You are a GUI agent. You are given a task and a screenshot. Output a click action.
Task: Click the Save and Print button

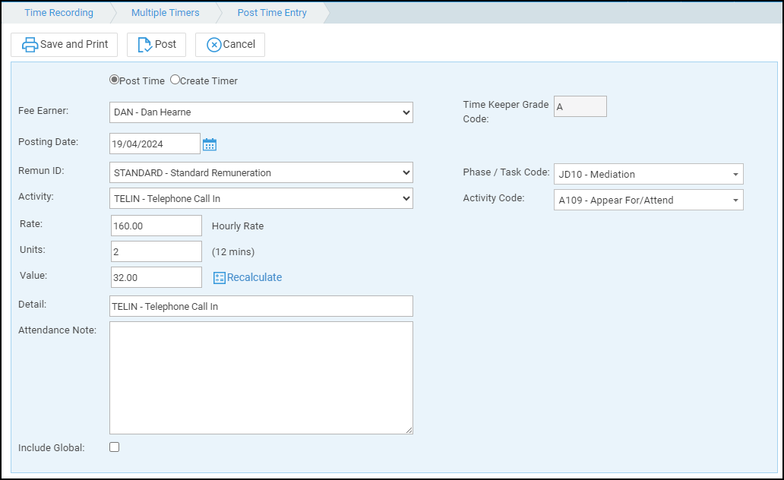(x=65, y=44)
